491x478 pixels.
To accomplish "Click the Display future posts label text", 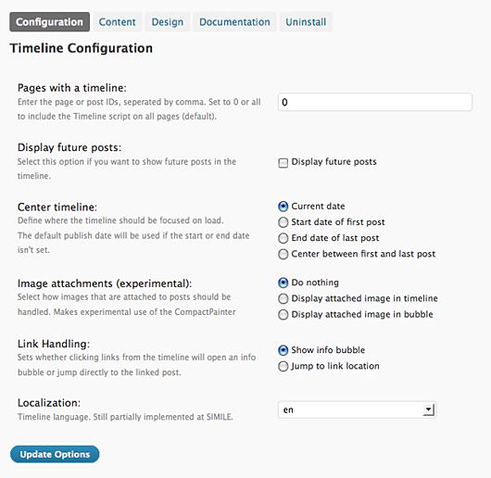I will pyautogui.click(x=334, y=162).
